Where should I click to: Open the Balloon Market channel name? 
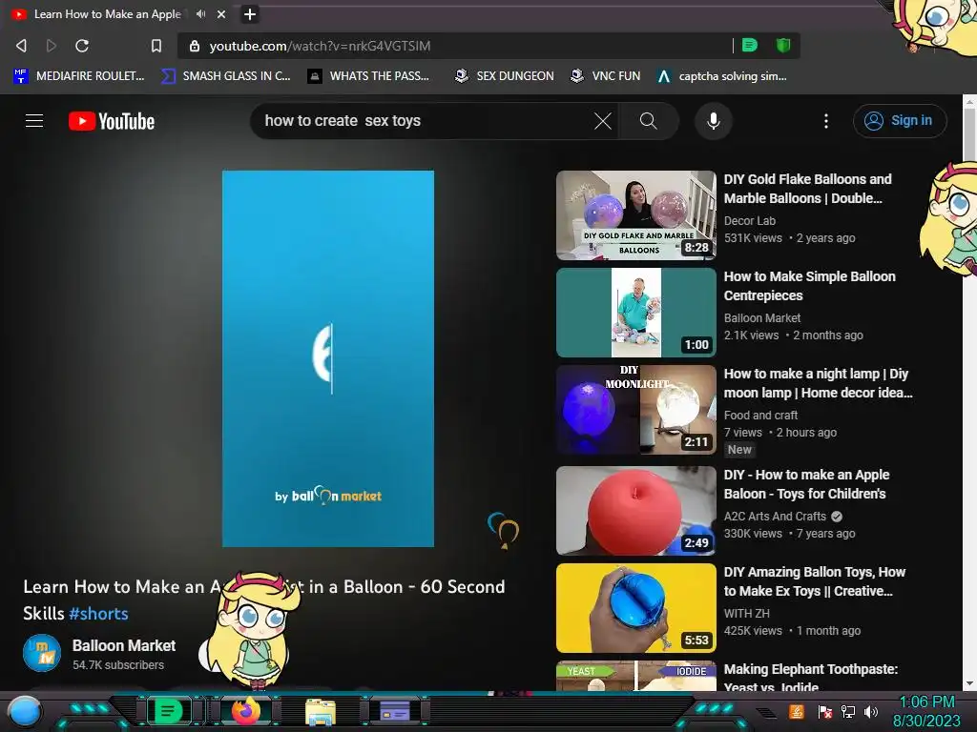point(124,645)
